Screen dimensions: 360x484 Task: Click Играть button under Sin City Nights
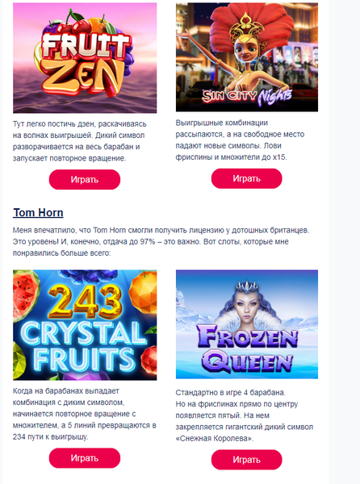coord(246,178)
